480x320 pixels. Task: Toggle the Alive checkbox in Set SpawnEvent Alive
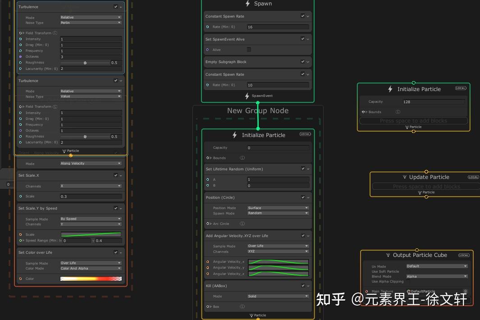tap(249, 50)
